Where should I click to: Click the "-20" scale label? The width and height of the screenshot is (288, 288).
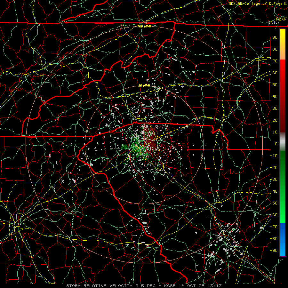(274, 167)
